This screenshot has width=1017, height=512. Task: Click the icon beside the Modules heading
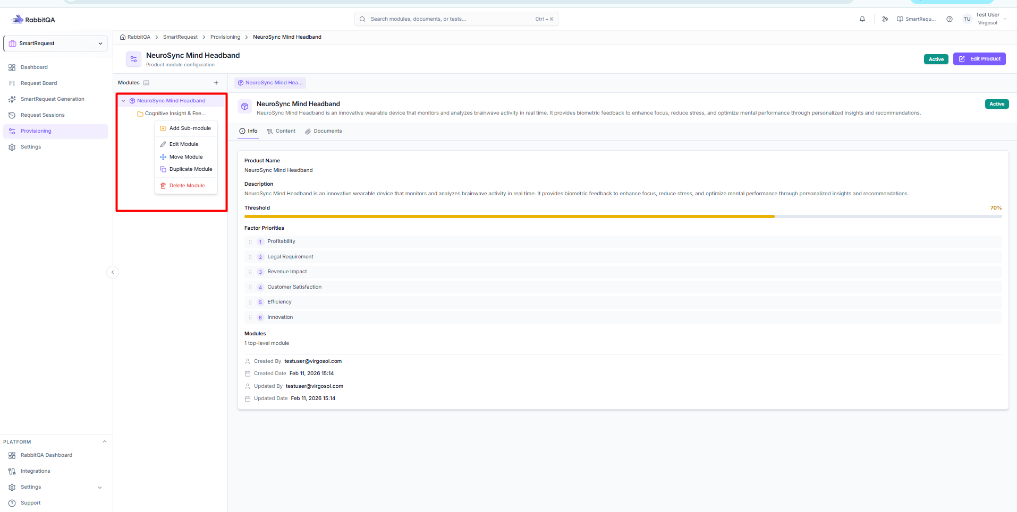tap(146, 83)
